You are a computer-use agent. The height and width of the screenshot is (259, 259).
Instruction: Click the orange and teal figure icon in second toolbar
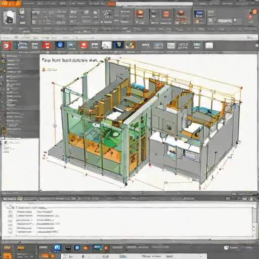click(130, 45)
